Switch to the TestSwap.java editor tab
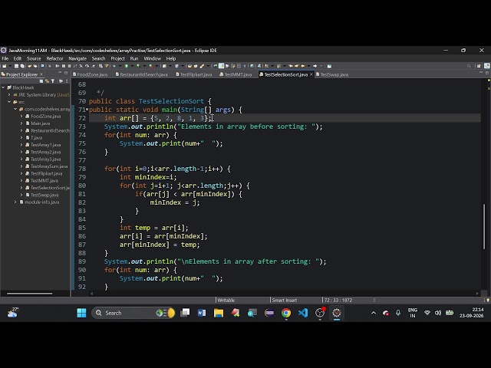491x368 pixels. [x=332, y=74]
